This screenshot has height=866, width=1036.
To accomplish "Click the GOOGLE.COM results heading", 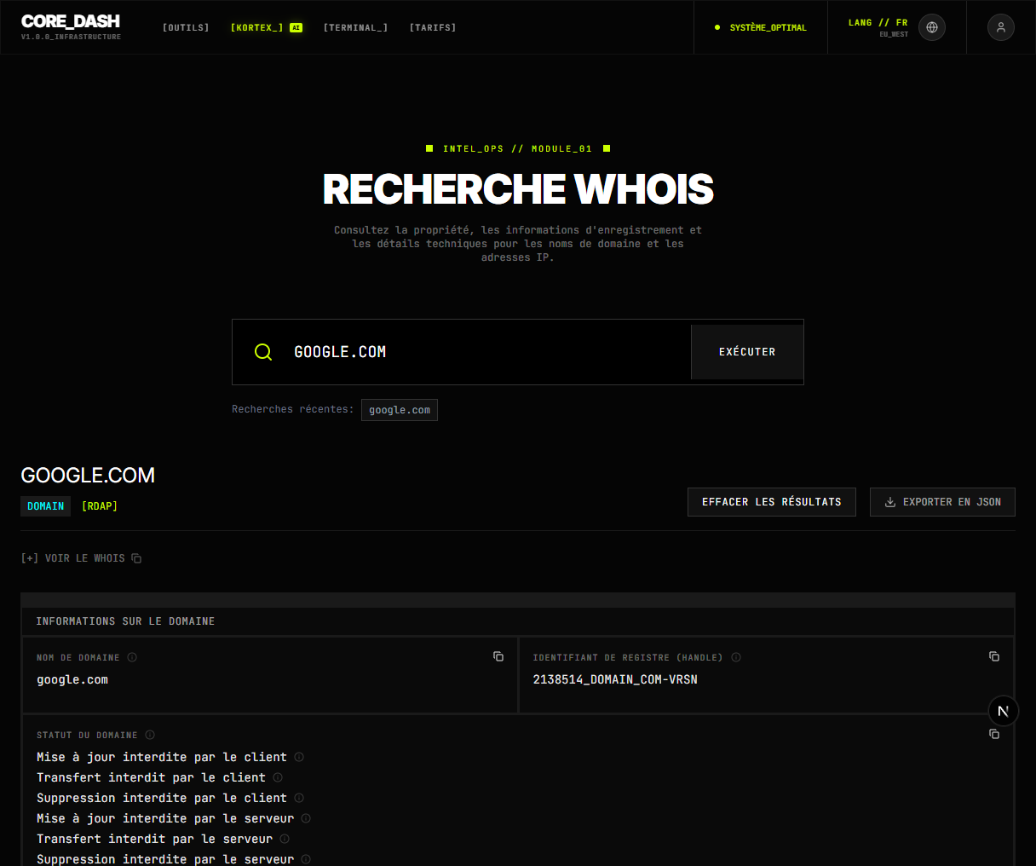I will [88, 475].
